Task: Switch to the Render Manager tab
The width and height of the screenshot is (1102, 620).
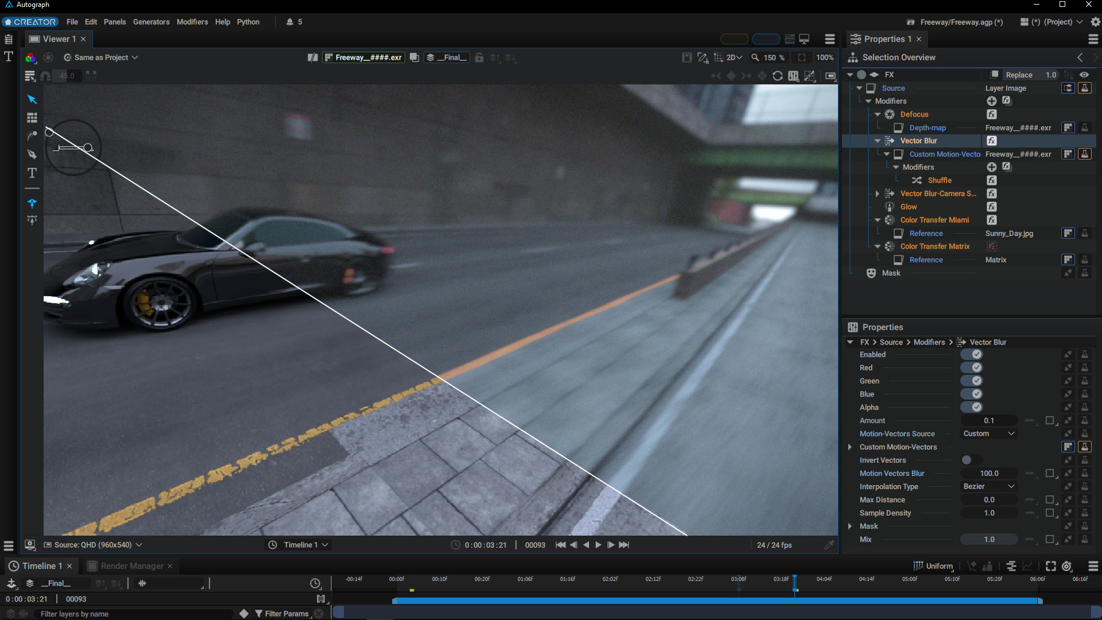Action: (131, 566)
